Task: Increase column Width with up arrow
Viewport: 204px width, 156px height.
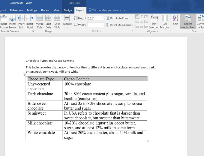Action: coord(102,24)
